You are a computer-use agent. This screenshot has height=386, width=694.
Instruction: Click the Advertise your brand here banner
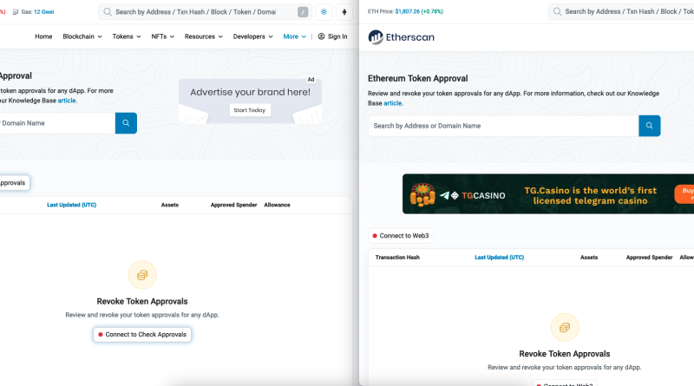[250, 101]
